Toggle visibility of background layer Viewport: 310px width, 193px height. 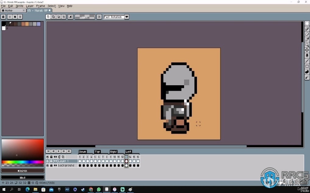[x=48, y=165]
